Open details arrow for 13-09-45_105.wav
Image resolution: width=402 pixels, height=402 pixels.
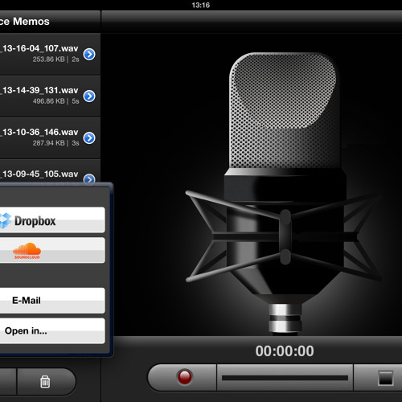click(89, 178)
